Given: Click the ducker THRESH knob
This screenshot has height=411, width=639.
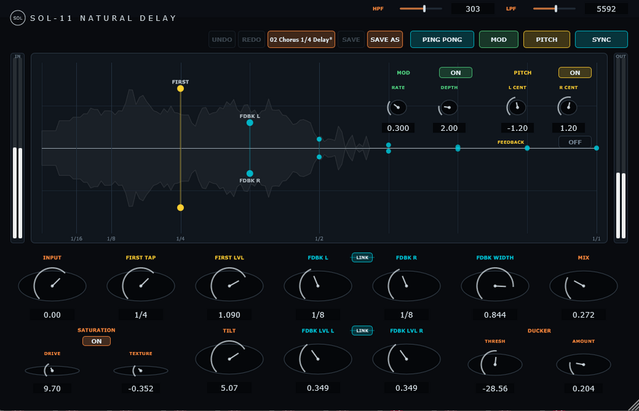Looking at the screenshot, I should click(x=495, y=364).
